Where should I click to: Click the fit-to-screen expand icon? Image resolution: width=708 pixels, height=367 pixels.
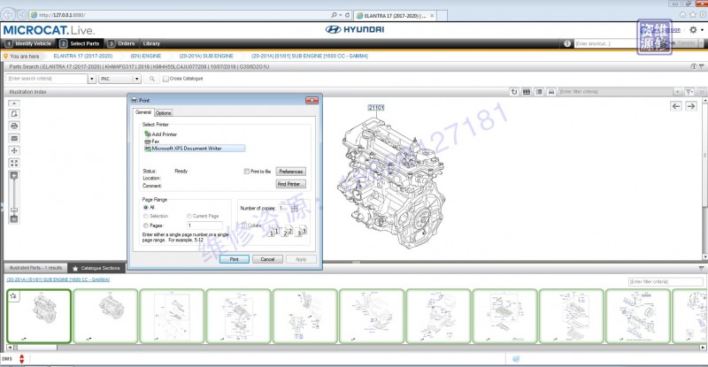click(x=14, y=163)
